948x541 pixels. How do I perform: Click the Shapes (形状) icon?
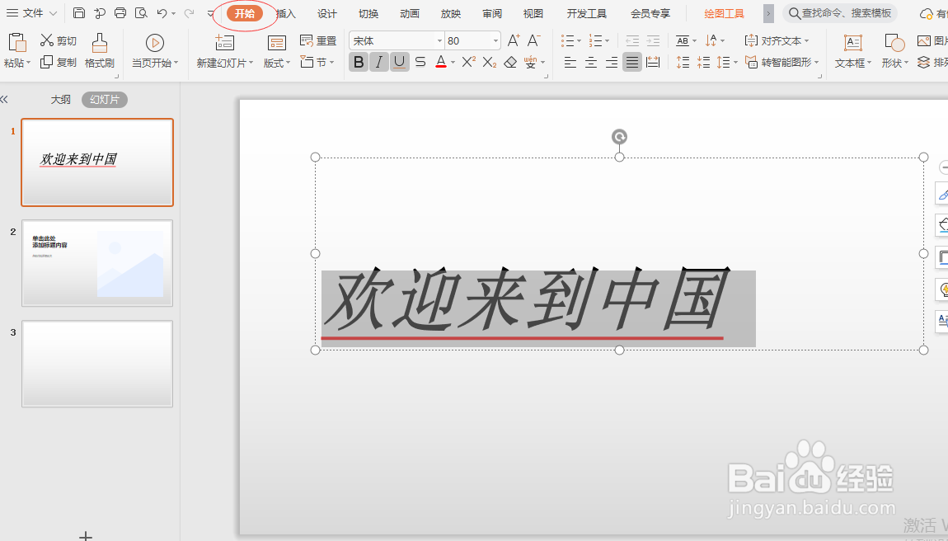pos(894,43)
